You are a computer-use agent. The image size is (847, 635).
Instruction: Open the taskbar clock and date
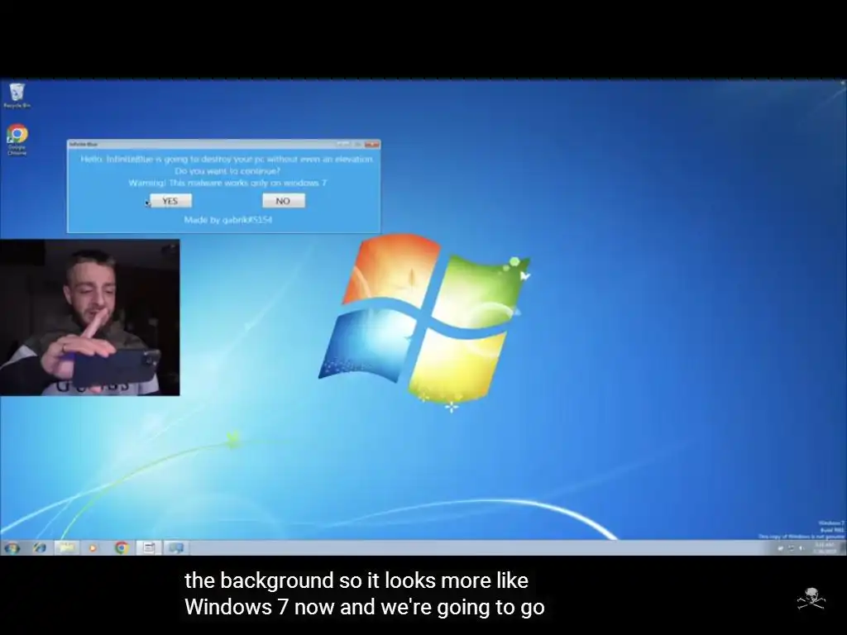coord(825,548)
